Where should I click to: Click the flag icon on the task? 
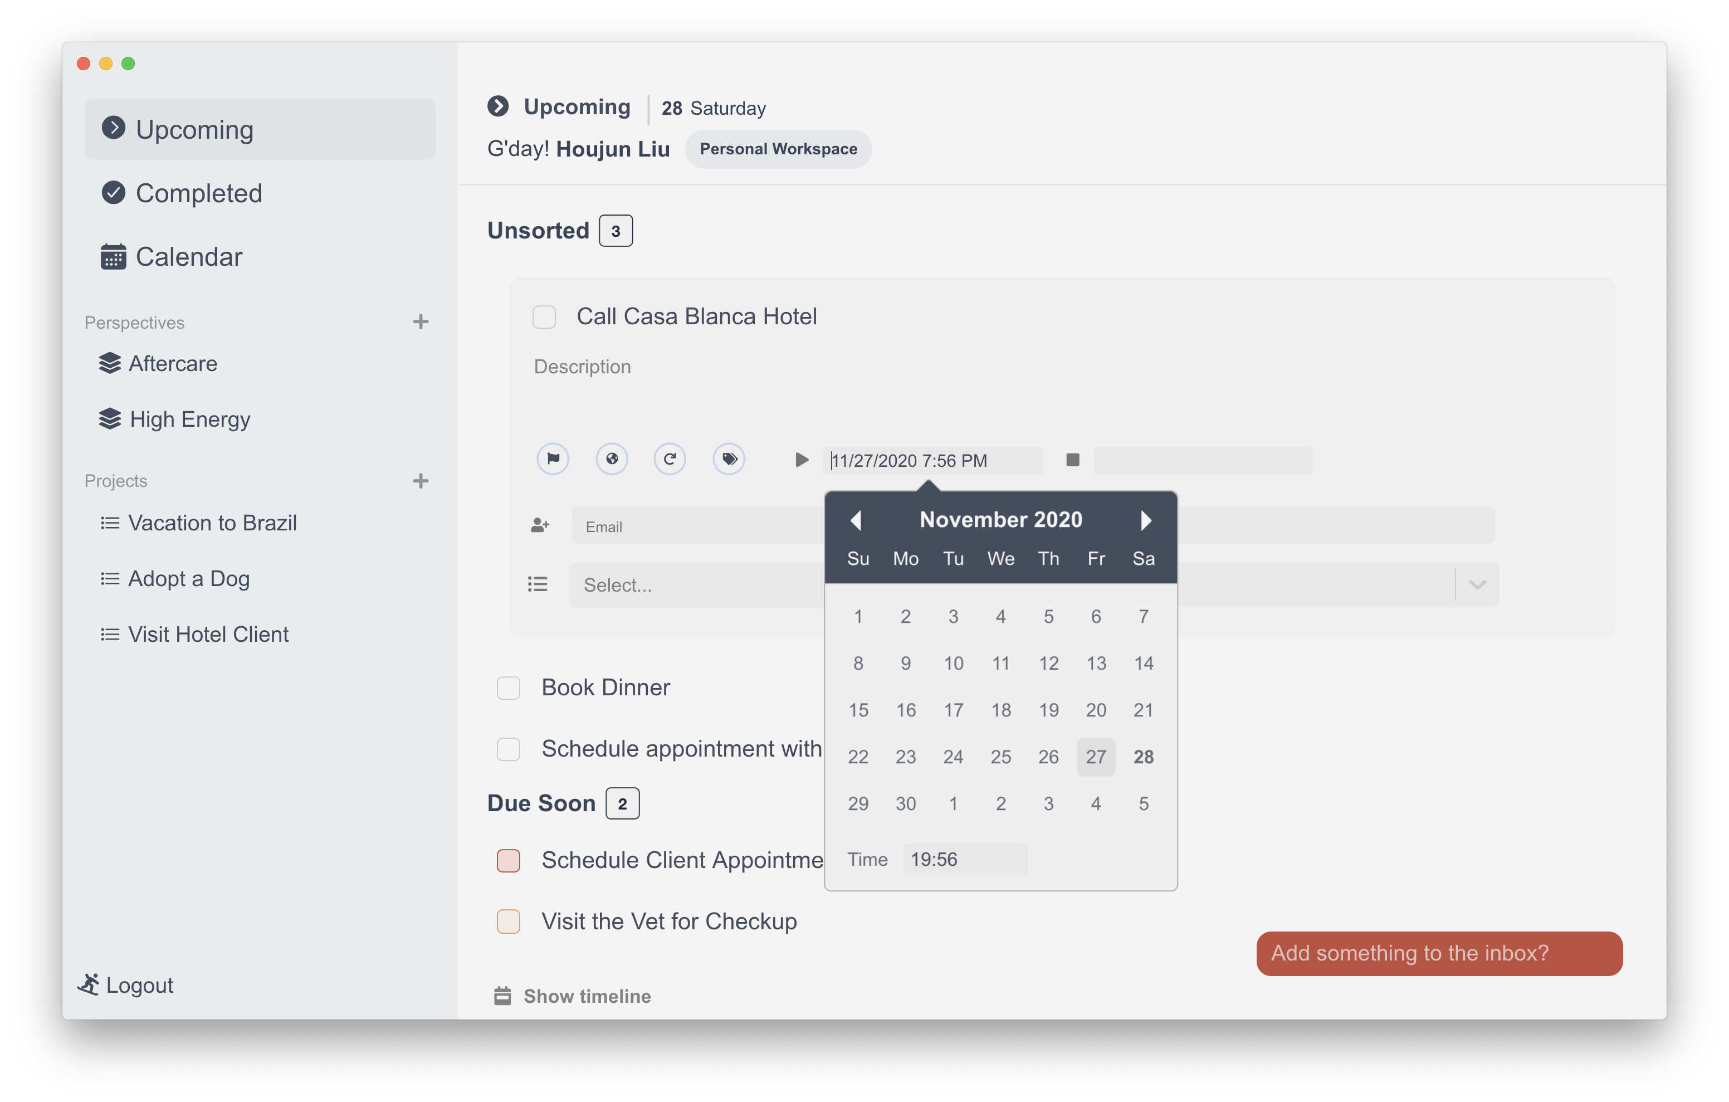pyautogui.click(x=553, y=459)
